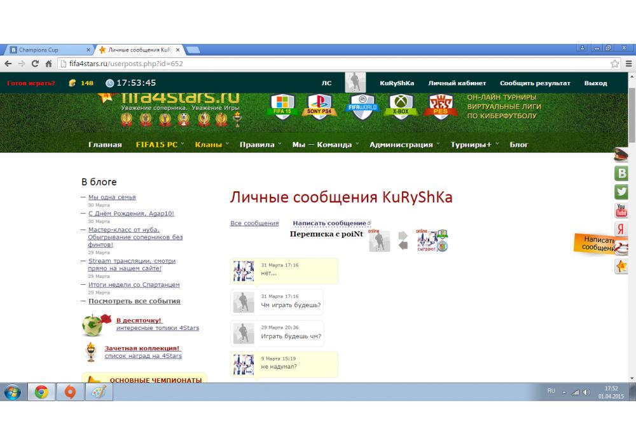Click the coin balance icon beside 148
The image size is (636, 445).
[73, 83]
